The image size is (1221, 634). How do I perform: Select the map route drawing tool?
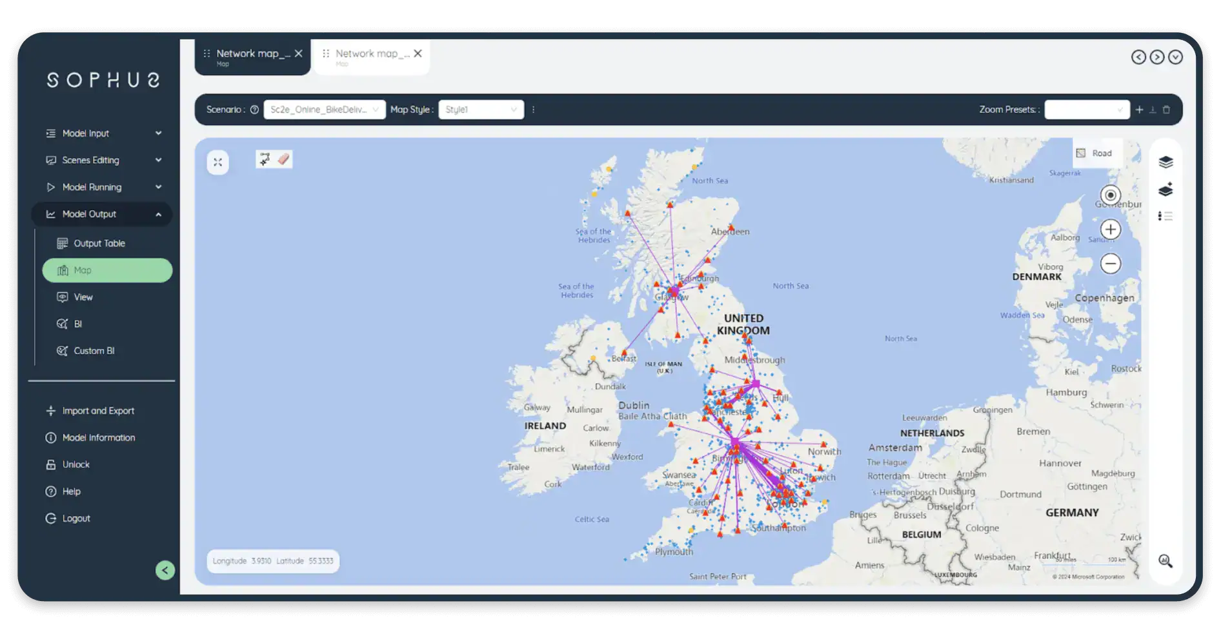265,159
